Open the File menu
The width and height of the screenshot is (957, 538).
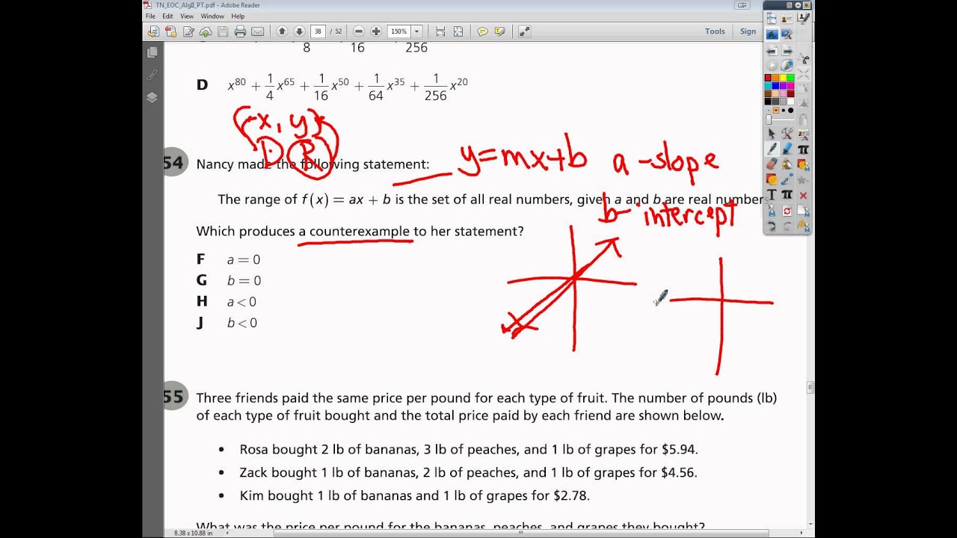[150, 16]
